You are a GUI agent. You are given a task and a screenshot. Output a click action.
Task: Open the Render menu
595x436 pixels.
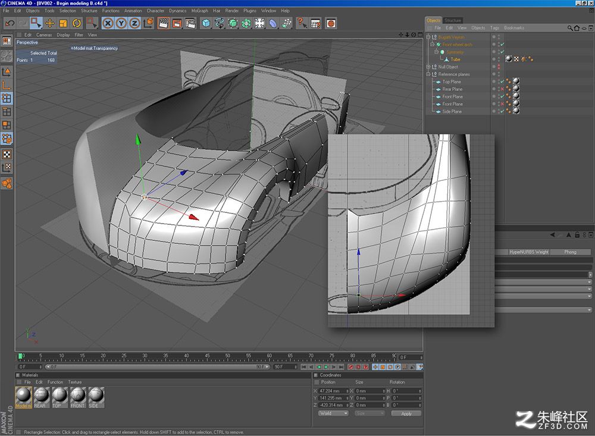tap(231, 11)
